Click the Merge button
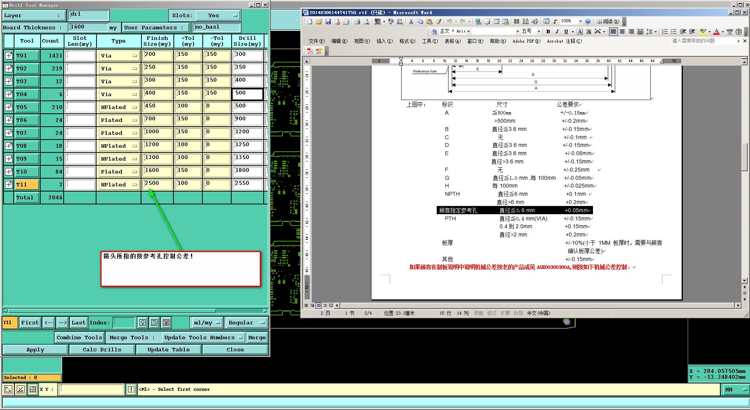Viewport: 750px width, 410px height. pos(257,337)
